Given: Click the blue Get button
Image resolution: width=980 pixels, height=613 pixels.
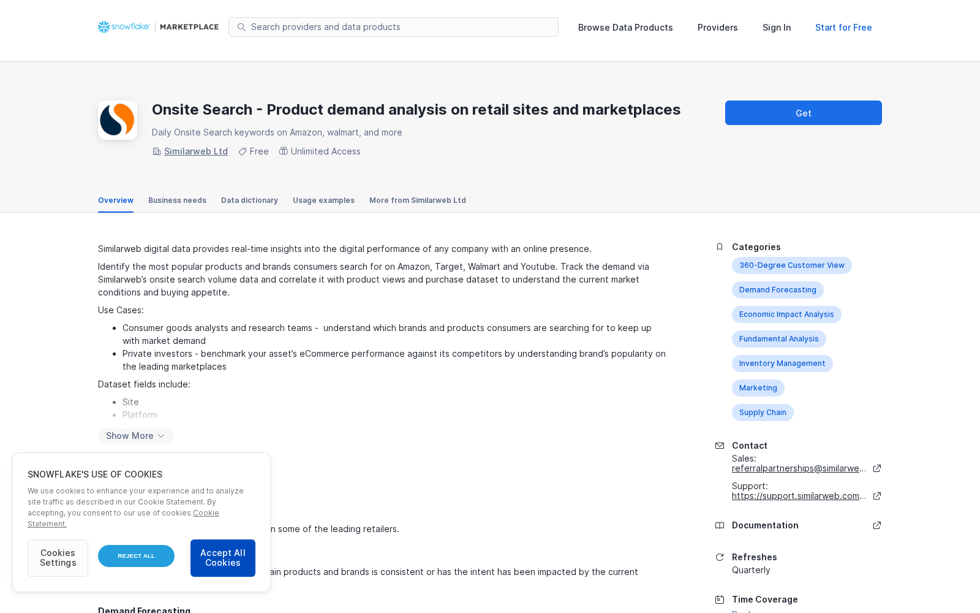Looking at the screenshot, I should pos(804,113).
